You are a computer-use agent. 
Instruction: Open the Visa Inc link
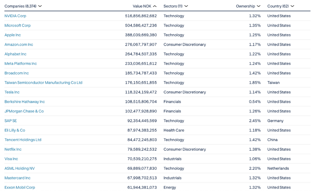coord(11,159)
